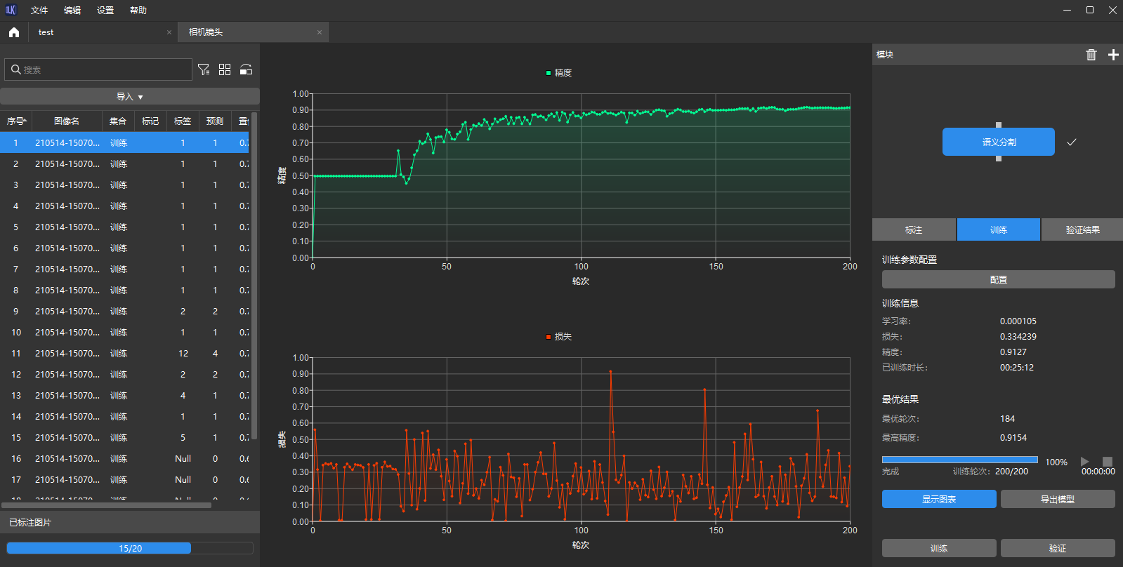Image resolution: width=1123 pixels, height=567 pixels.
Task: Select image row number 1
Action: tap(124, 142)
